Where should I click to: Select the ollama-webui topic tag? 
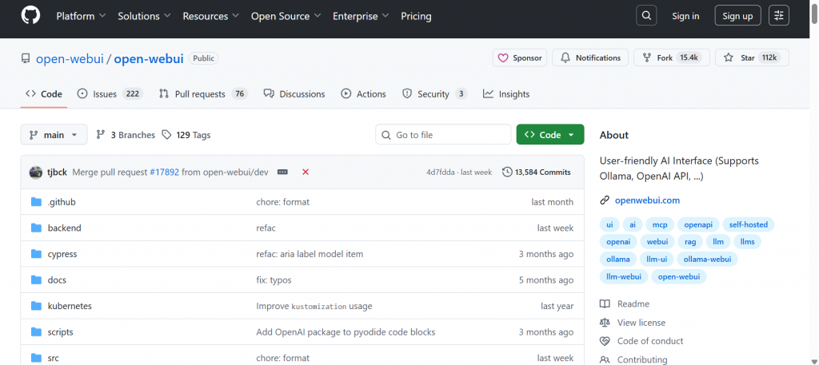707,259
